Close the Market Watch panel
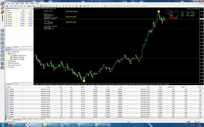 pyautogui.click(x=32, y=8)
